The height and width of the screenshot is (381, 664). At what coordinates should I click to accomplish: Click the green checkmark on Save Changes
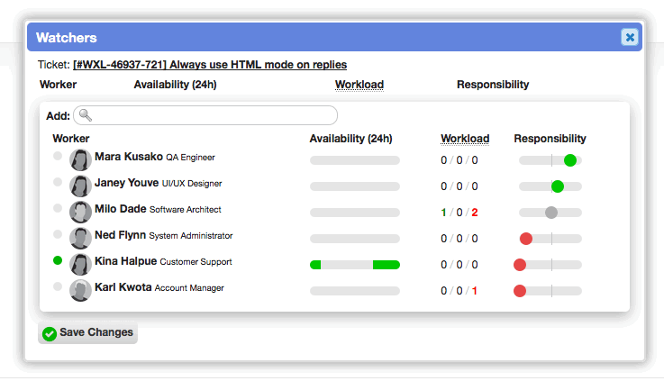50,334
